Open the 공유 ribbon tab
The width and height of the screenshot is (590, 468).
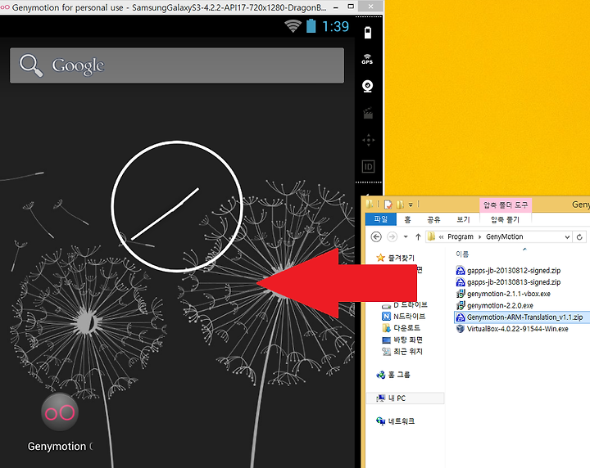[433, 219]
